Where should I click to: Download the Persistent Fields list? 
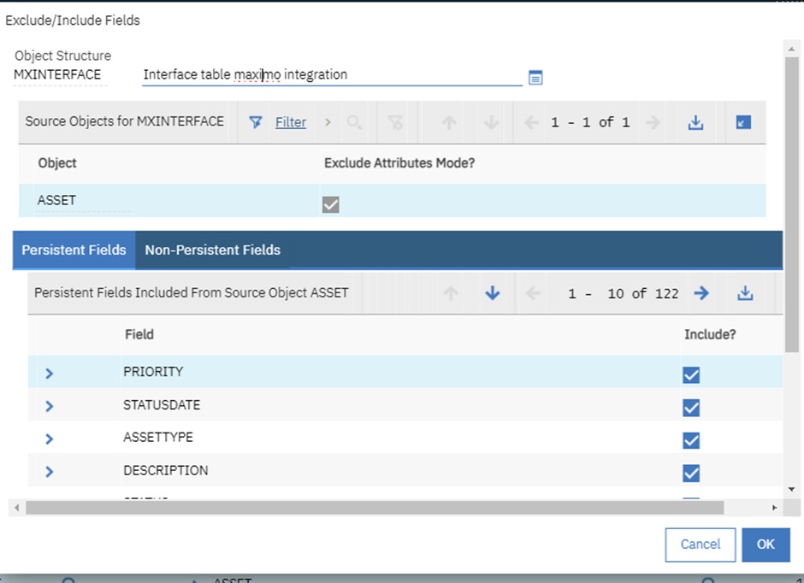745,292
